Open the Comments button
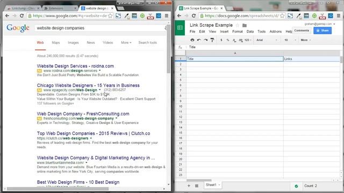This screenshot has height=193, width=344. click(x=302, y=31)
